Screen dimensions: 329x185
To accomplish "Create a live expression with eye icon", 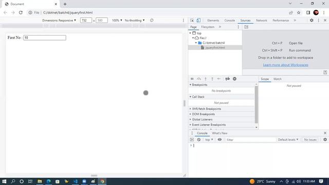I will pos(220,140).
